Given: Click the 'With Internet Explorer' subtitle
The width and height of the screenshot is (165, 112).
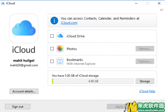Looking at the screenshot, I should (81, 64).
